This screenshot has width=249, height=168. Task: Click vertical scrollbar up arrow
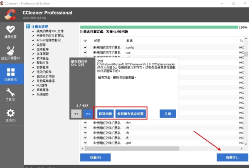tap(246, 39)
